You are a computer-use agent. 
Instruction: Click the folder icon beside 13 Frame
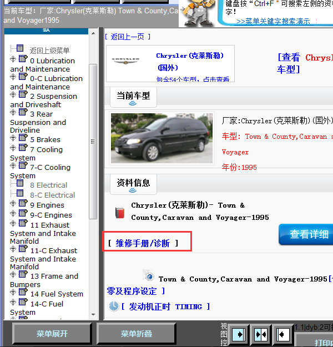(x=23, y=274)
